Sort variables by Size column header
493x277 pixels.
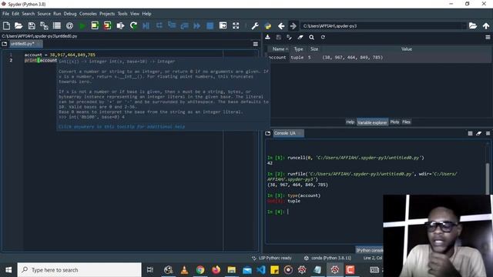[314, 49]
